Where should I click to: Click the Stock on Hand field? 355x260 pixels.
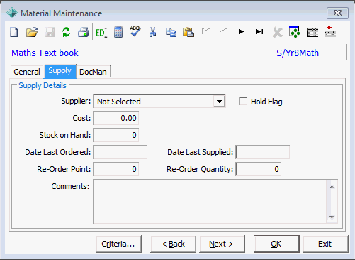click(116, 135)
